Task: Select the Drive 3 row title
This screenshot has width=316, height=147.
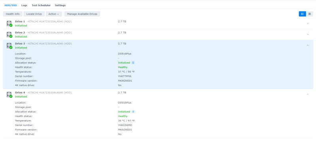Action: click(43, 43)
